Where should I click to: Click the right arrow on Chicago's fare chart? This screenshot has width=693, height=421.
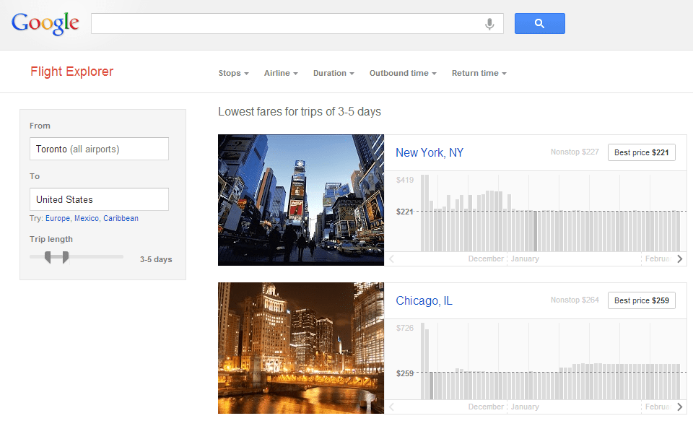point(679,406)
